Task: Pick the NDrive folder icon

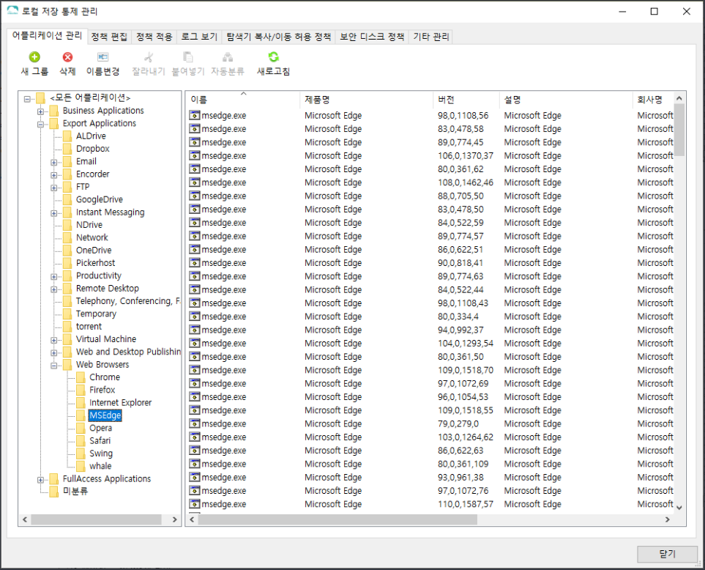Action: coord(67,224)
